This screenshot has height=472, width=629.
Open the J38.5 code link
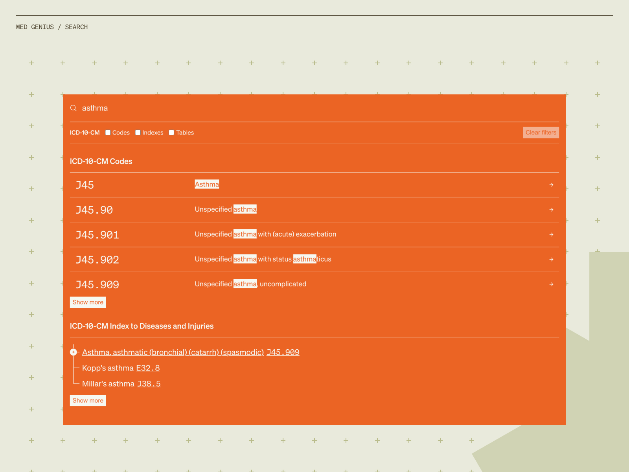coord(149,384)
